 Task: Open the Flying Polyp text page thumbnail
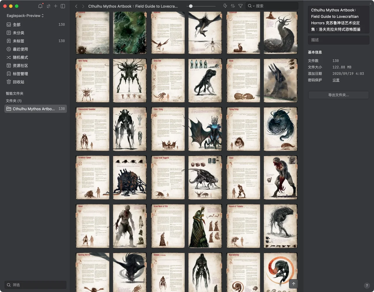pyautogui.click(x=243, y=129)
